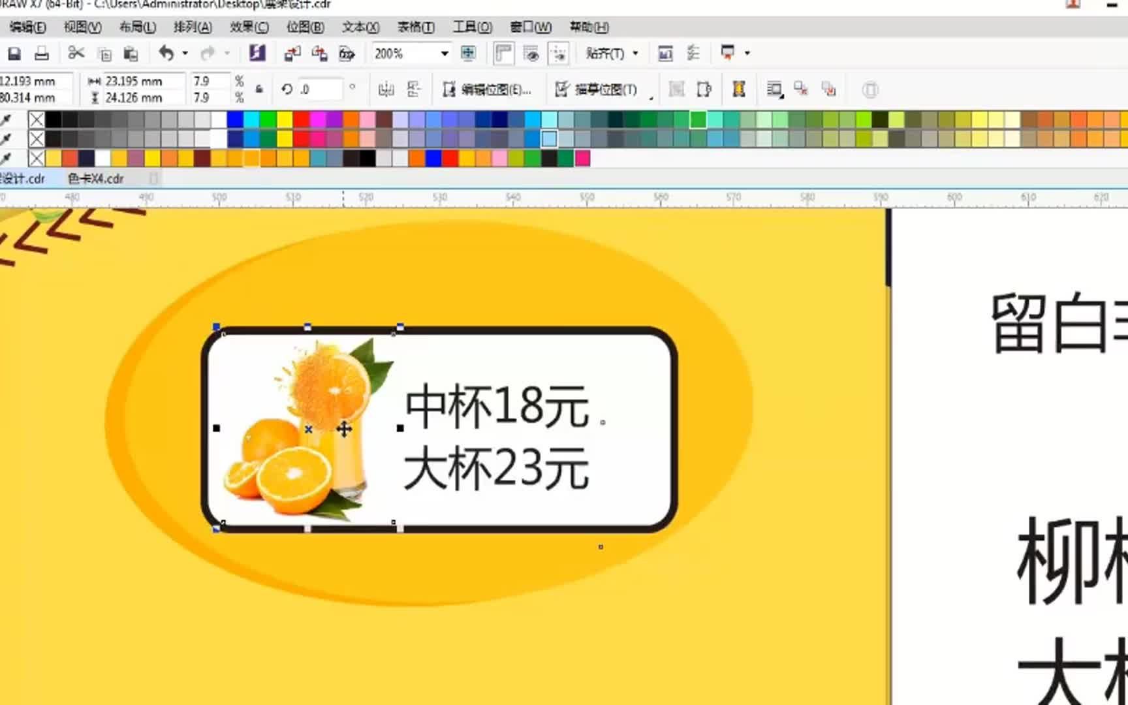
Task: Click the Full-screen preview icon
Action: 468,53
